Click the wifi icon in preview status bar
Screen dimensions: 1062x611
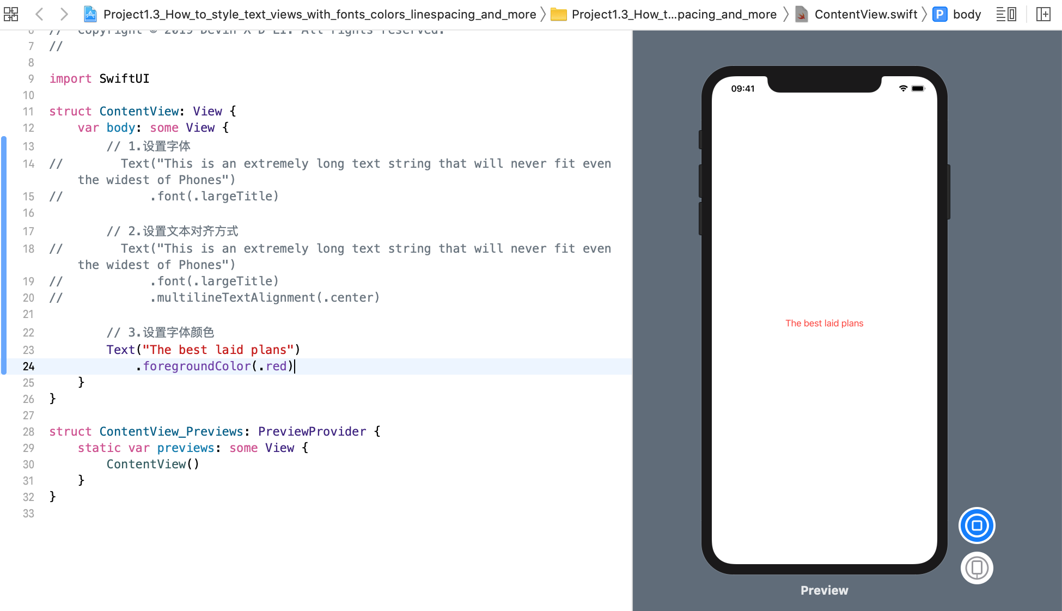tap(903, 88)
